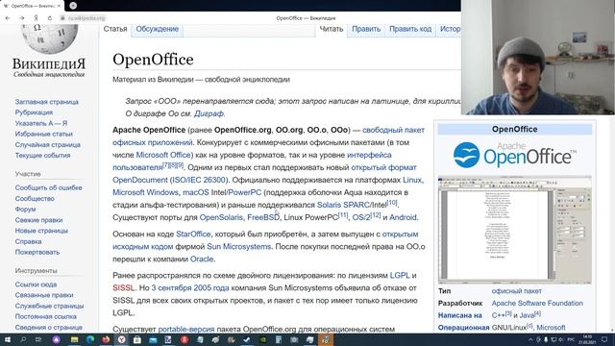Follow the Microsoft Office article link
The width and height of the screenshot is (615, 346).
point(163,155)
